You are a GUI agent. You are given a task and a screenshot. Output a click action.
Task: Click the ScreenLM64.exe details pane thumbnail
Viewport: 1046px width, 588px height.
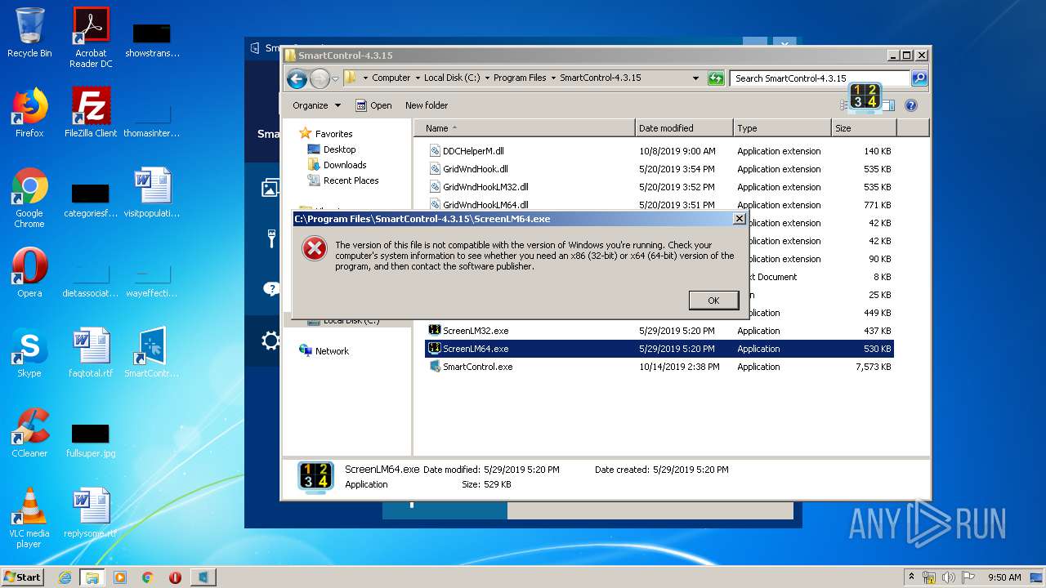click(315, 476)
